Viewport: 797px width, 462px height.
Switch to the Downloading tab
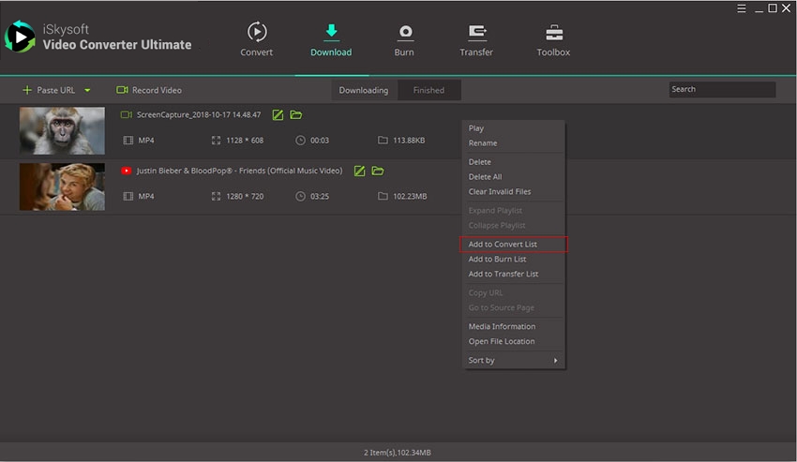tap(363, 91)
